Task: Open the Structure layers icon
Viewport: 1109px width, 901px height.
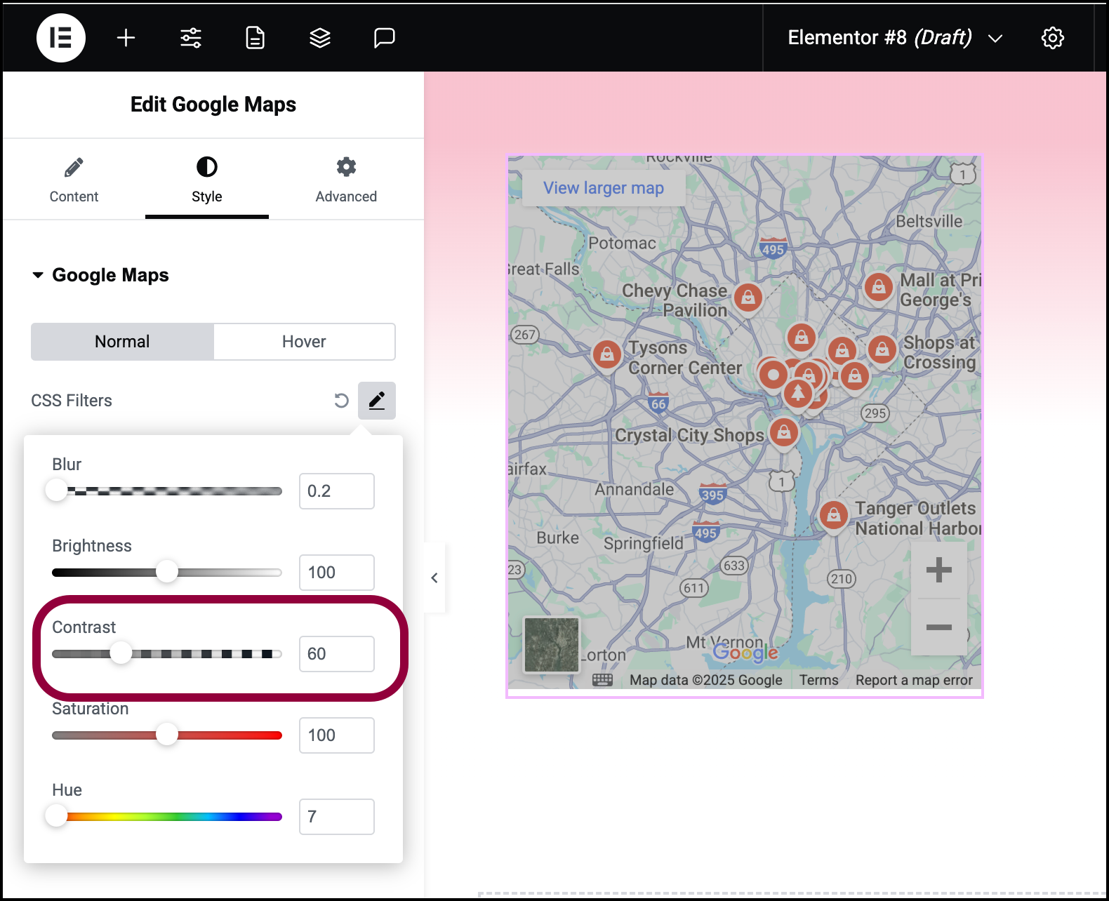Action: [x=320, y=38]
